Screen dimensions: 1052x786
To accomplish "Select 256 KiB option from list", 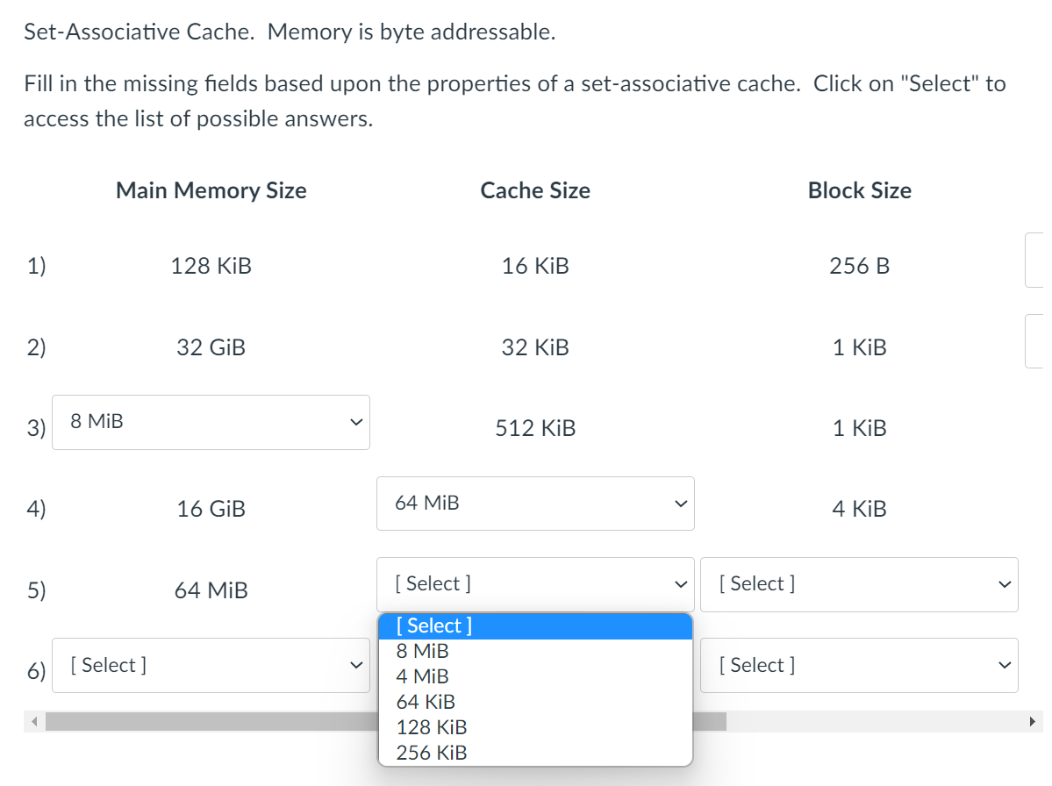I will click(534, 754).
